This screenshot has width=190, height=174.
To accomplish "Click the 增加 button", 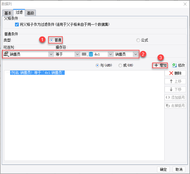I will [160, 66].
